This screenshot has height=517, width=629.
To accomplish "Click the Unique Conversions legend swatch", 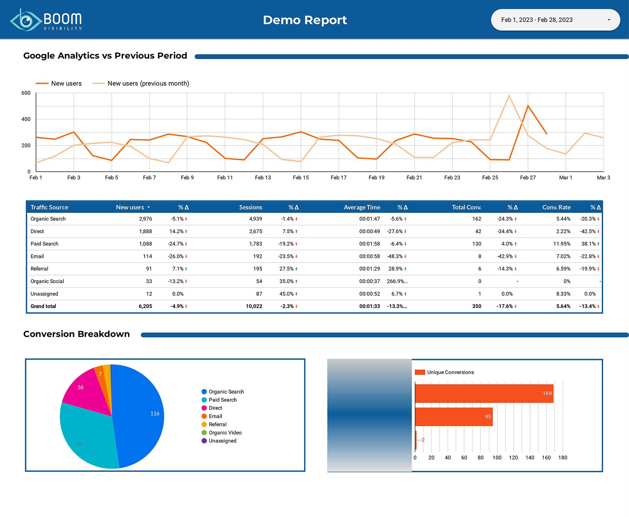I will point(420,372).
